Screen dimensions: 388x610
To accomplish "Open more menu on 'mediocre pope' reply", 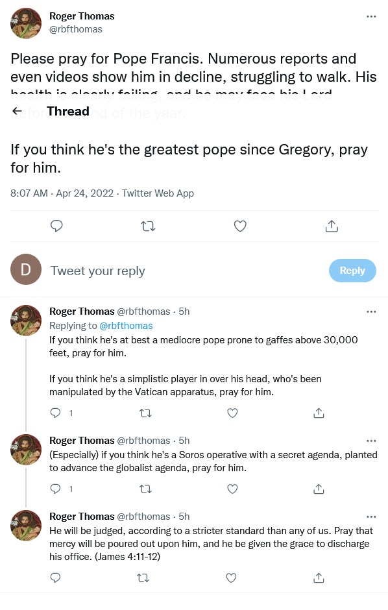I will tap(371, 311).
